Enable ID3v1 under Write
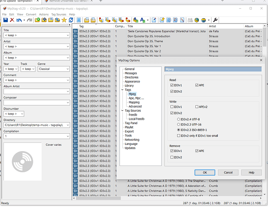The image size is (268, 207). 172,107
